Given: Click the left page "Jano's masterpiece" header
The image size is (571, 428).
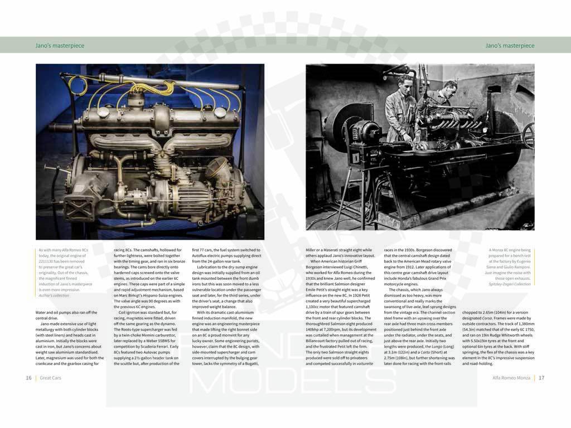Looking at the screenshot, I should [x=60, y=46].
